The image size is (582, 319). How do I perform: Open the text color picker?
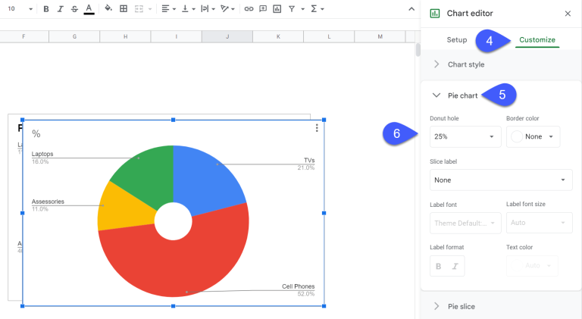89,9
